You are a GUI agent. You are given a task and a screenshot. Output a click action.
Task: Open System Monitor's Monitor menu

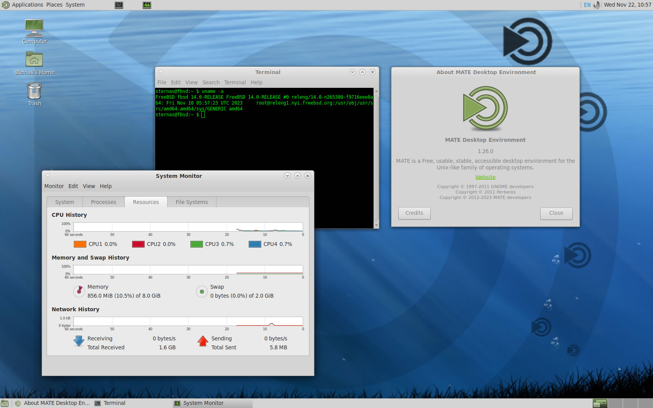click(54, 186)
